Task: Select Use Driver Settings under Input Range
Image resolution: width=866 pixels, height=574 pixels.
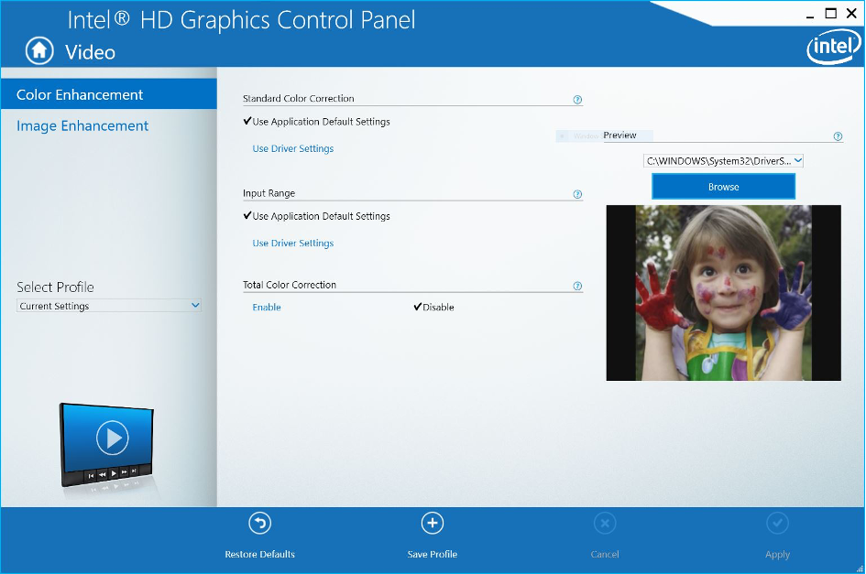Action: [x=292, y=244]
